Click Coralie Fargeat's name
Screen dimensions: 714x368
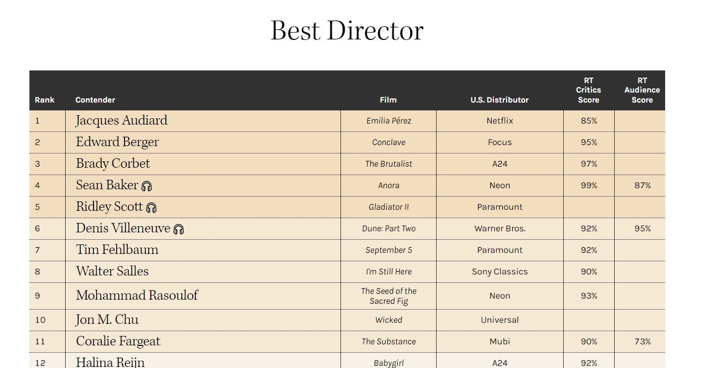click(x=118, y=341)
